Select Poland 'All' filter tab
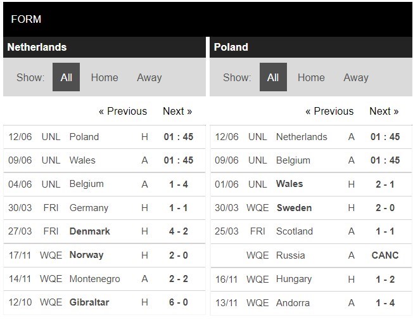The width and height of the screenshot is (413, 322). coord(273,77)
